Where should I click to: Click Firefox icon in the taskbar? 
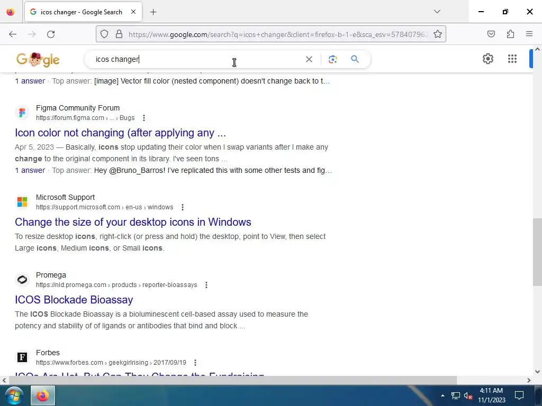(43, 395)
